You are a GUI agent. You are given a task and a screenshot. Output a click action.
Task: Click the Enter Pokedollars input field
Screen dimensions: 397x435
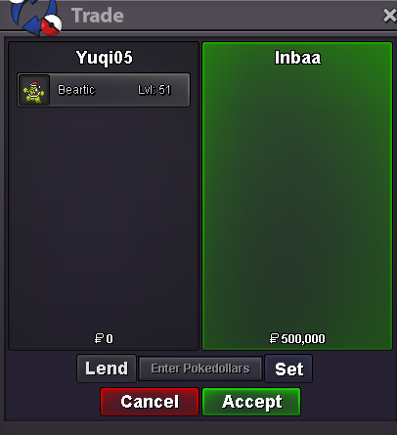(200, 369)
